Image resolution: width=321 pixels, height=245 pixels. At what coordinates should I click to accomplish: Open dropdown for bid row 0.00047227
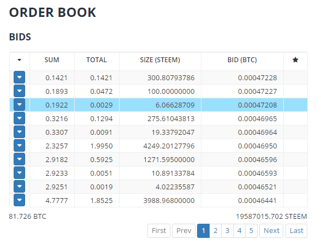point(20,91)
